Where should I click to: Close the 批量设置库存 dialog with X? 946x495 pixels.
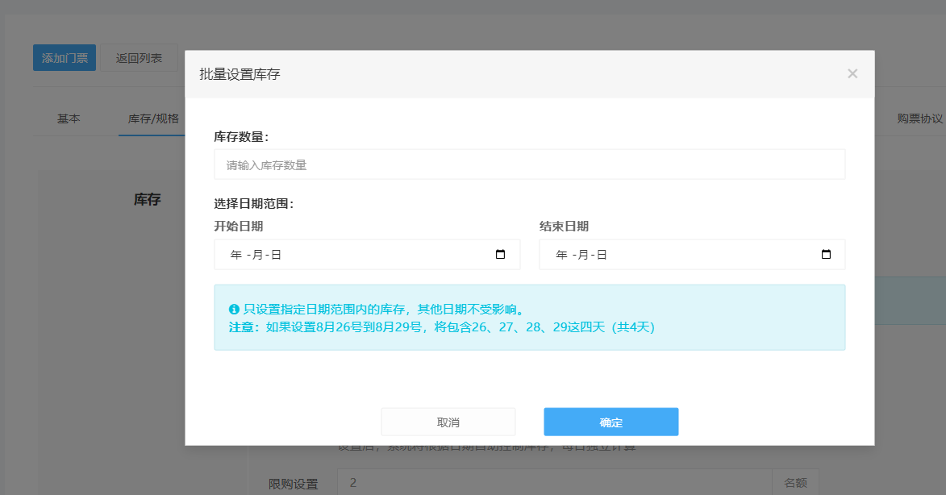pyautogui.click(x=852, y=74)
